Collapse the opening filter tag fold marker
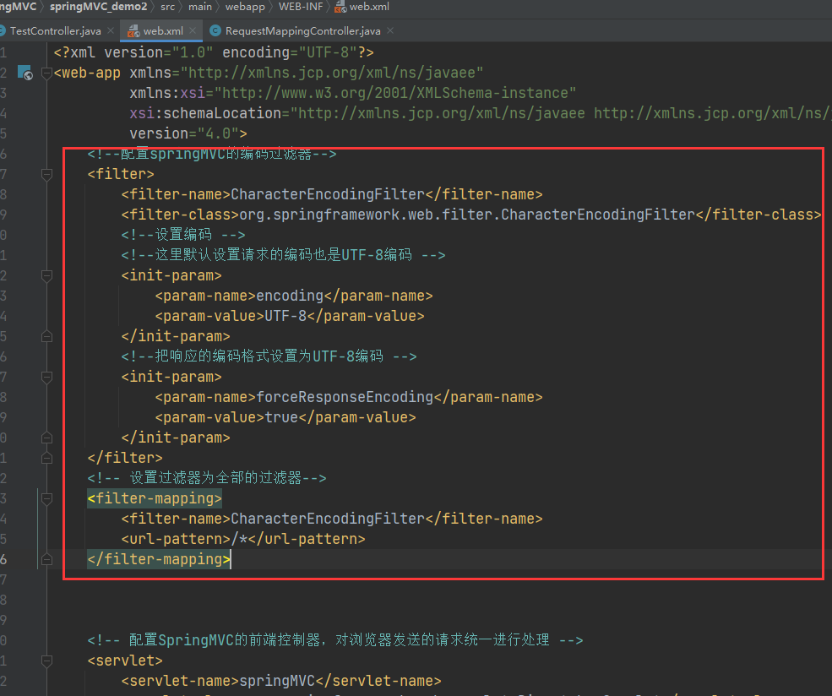The height and width of the screenshot is (696, 832). 46,174
